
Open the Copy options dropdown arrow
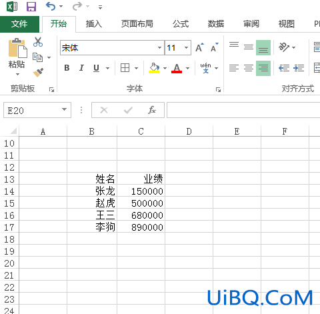click(x=49, y=57)
